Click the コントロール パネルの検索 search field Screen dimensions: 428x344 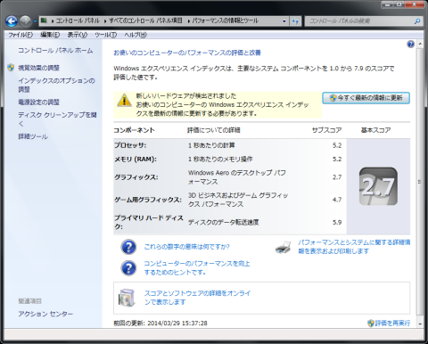359,21
